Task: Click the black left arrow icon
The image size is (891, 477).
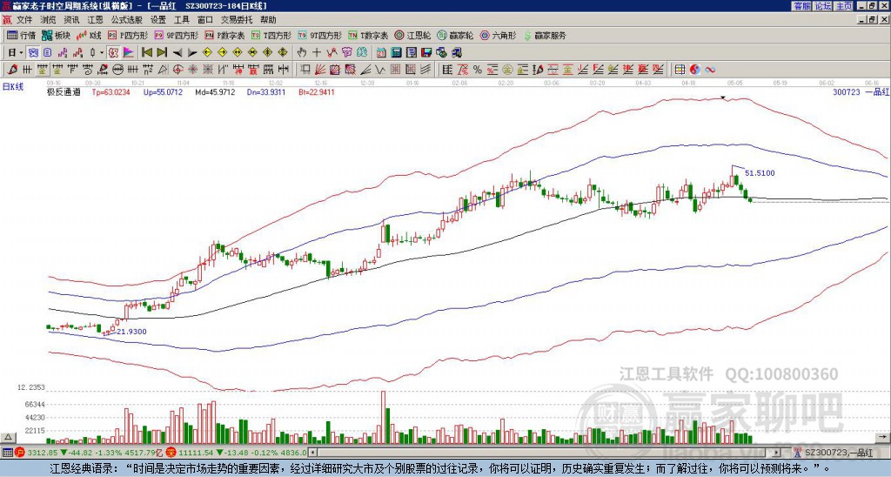Action: (x=178, y=53)
